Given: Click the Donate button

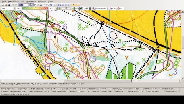Looking at the screenshot, I should click(75, 5).
